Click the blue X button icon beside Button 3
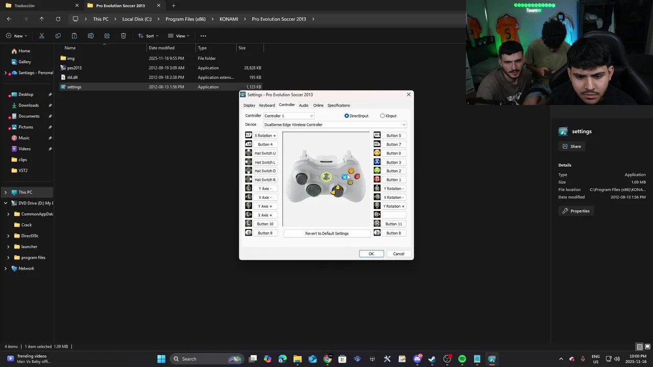Screen dimensions: 653x367 377,162
